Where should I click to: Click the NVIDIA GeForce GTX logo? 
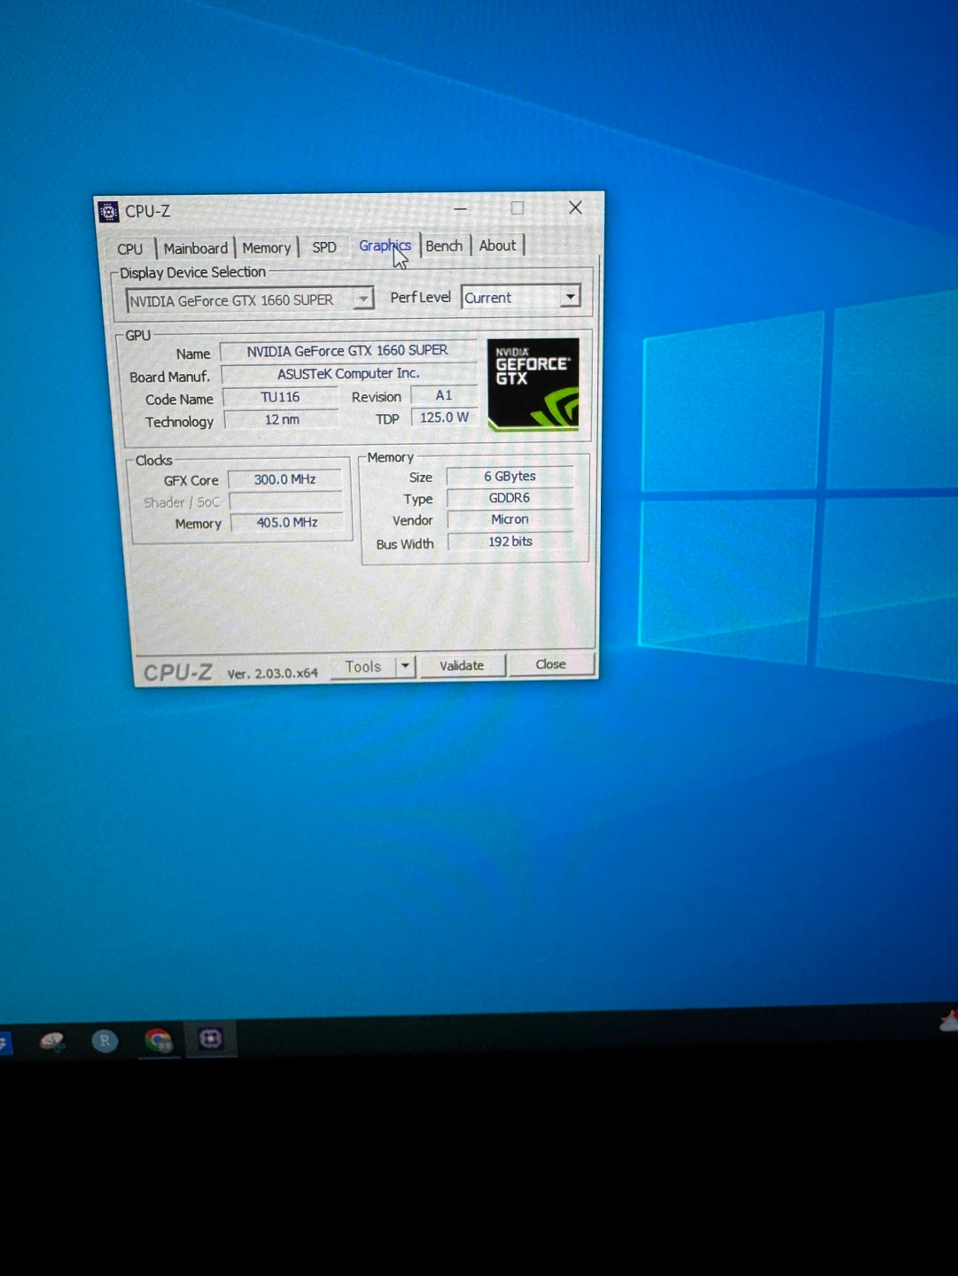point(533,384)
